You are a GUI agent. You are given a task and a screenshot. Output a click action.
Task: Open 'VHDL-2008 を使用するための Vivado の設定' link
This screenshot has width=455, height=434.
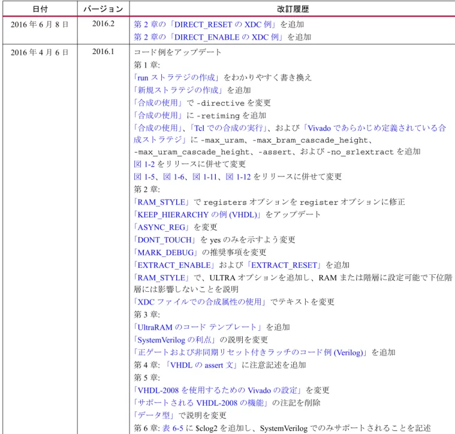(218, 390)
